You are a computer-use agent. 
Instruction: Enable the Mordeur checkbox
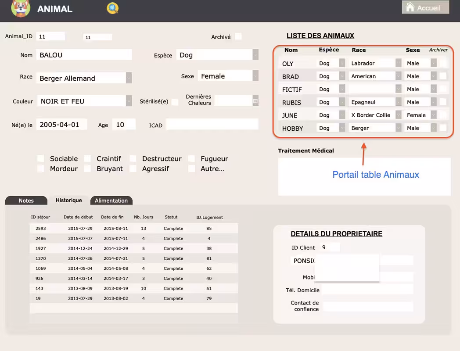[x=40, y=168]
